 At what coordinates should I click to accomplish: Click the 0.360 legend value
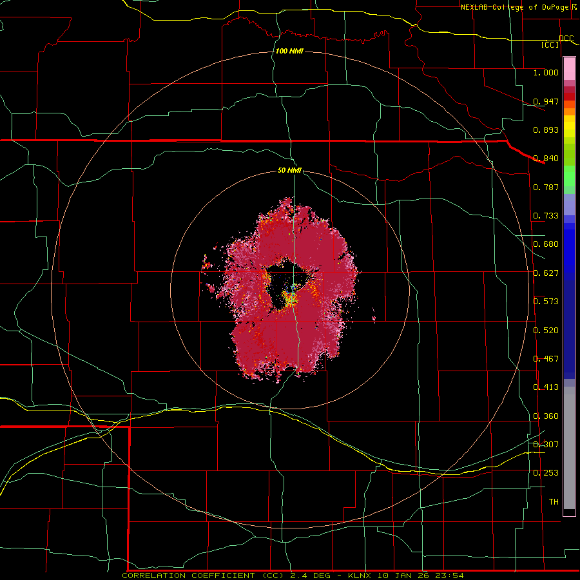546,416
